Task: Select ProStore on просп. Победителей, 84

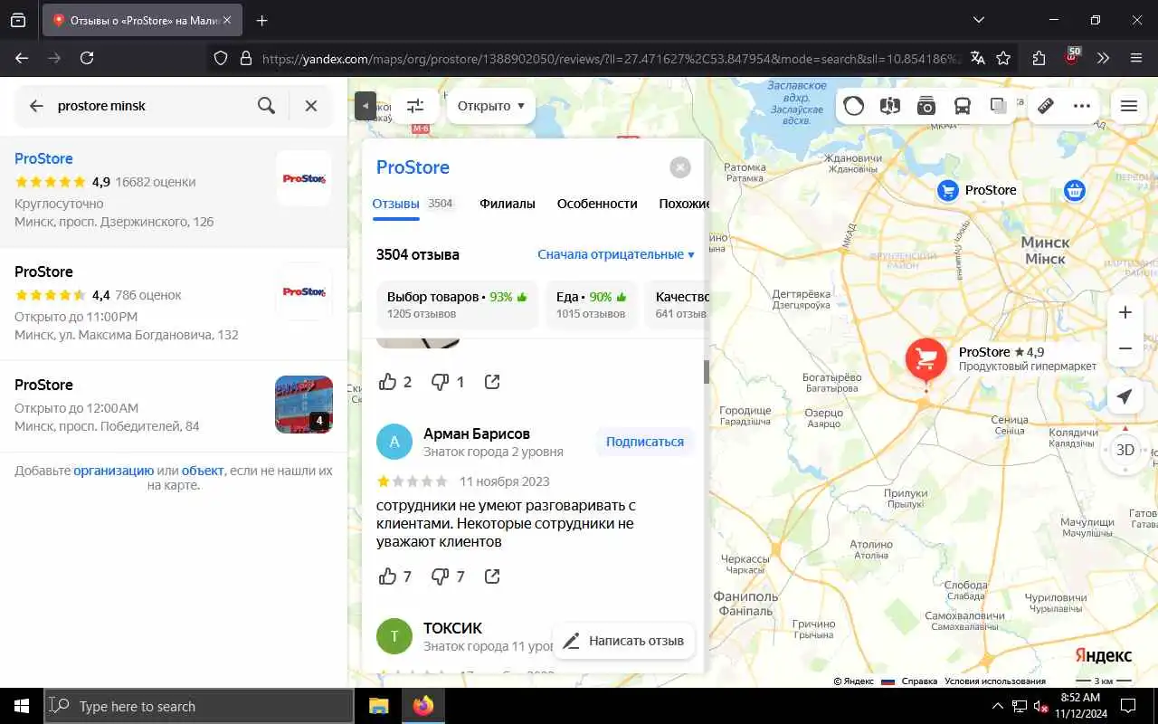Action: click(174, 405)
